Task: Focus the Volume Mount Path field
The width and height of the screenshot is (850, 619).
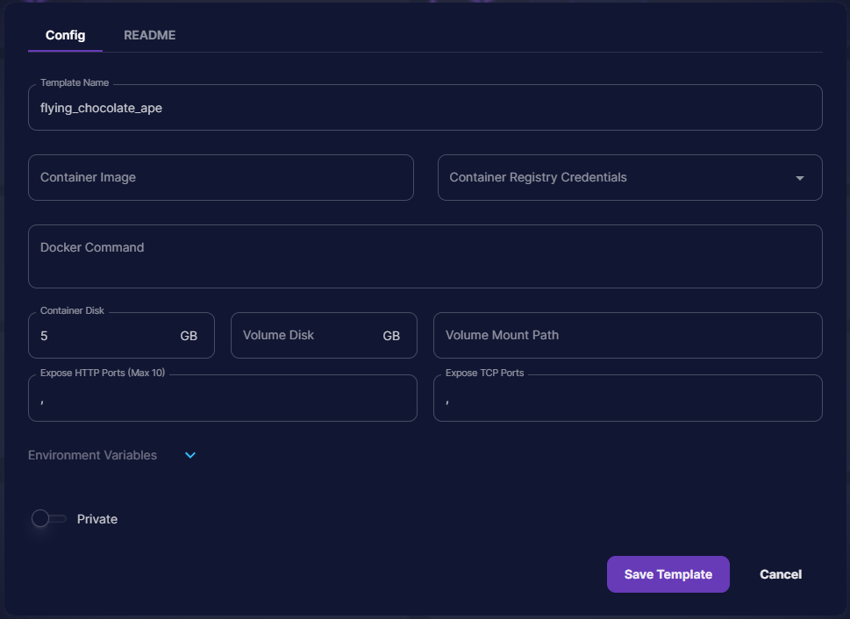Action: click(x=628, y=336)
